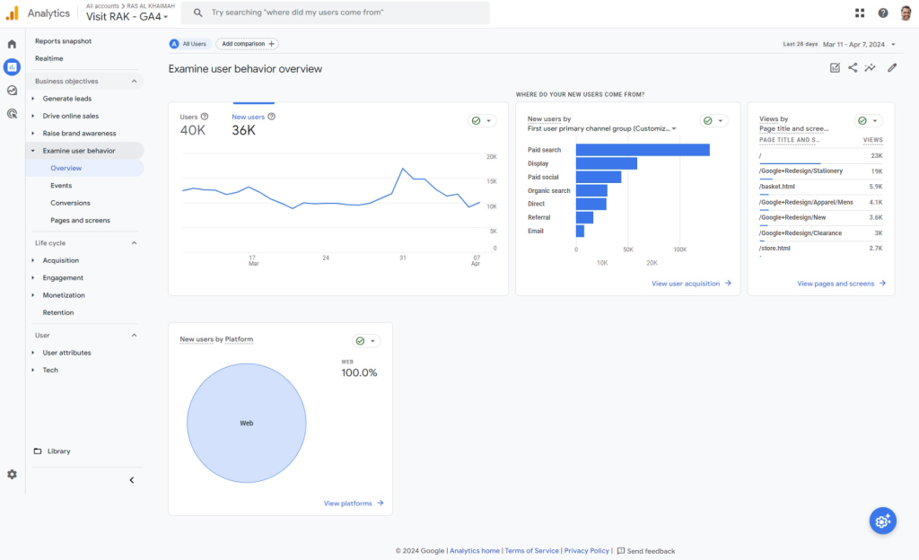
Task: Click the Customize report pencil icon
Action: (x=892, y=68)
